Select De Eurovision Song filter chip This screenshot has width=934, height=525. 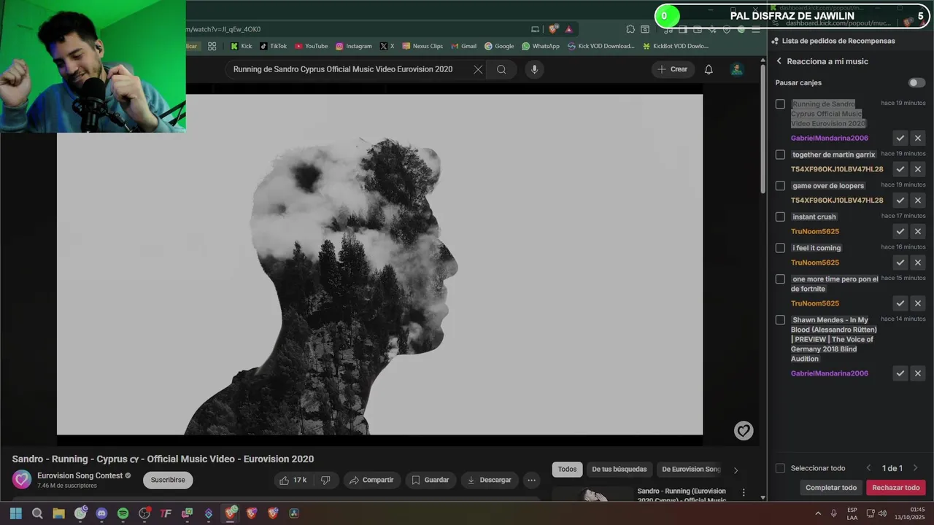click(690, 470)
